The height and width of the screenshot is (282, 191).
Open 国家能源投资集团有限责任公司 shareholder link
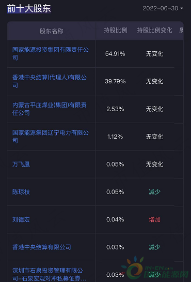(51, 54)
